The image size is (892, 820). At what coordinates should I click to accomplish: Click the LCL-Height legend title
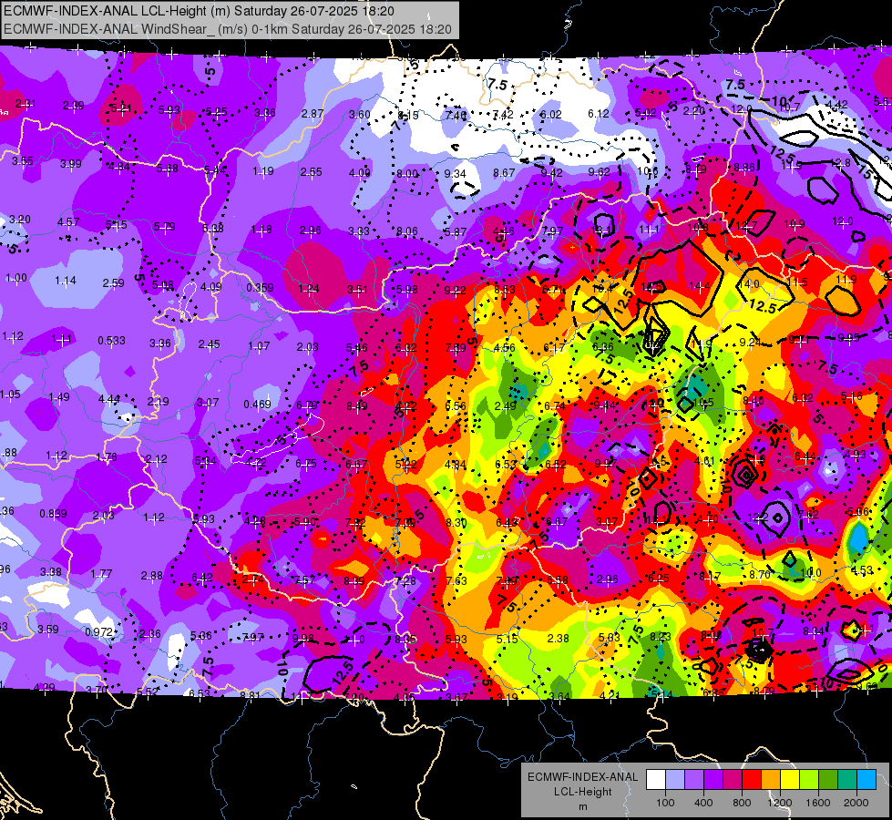(583, 792)
